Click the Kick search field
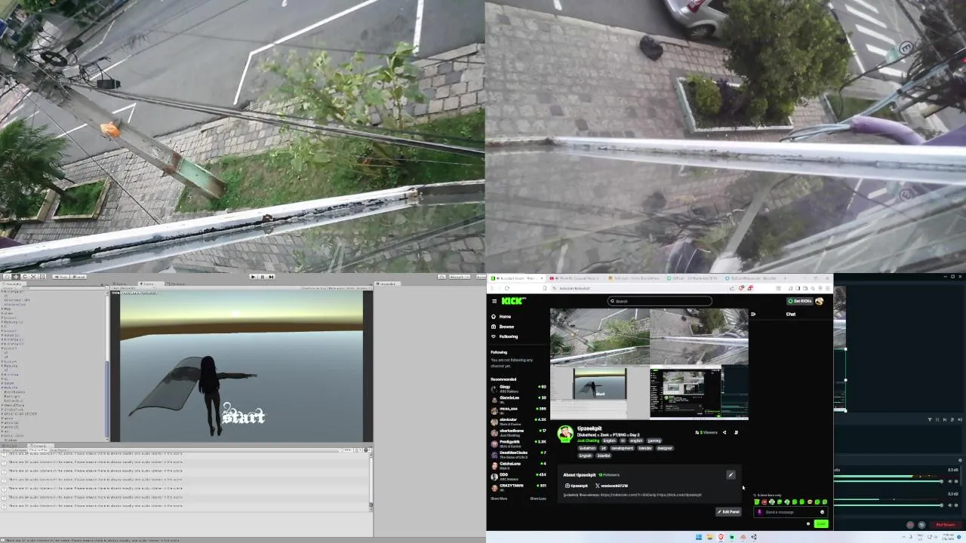The image size is (966, 543). [x=660, y=301]
